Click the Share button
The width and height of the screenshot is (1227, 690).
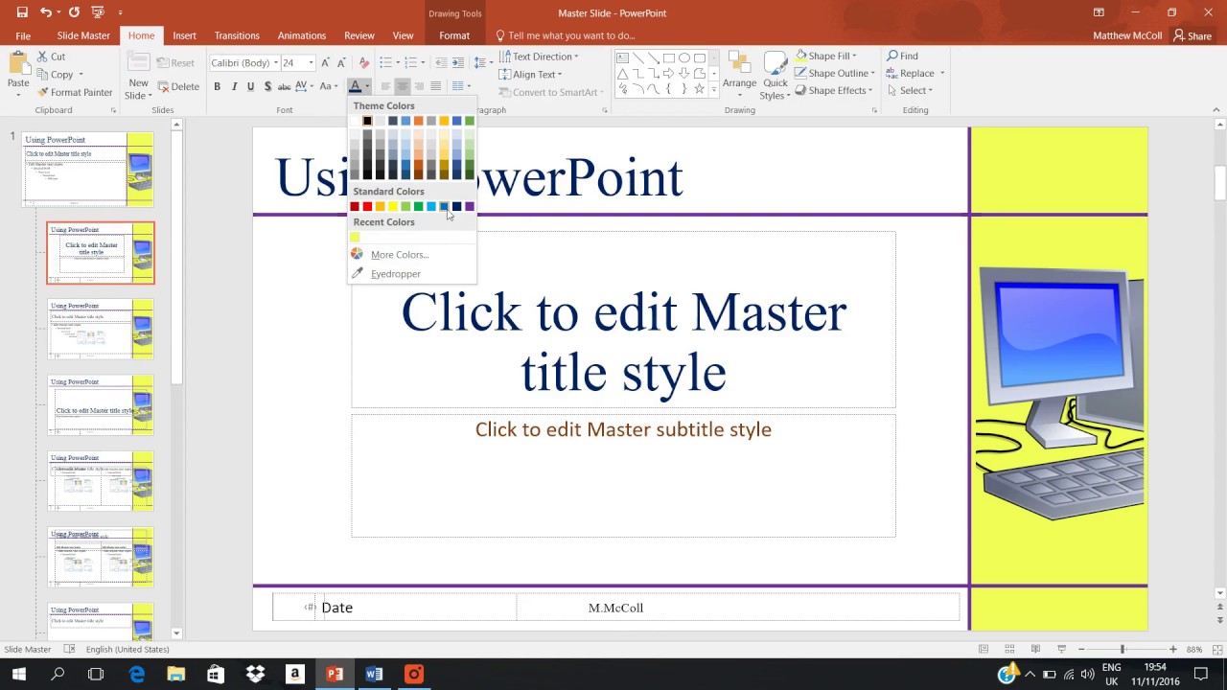(x=1193, y=35)
